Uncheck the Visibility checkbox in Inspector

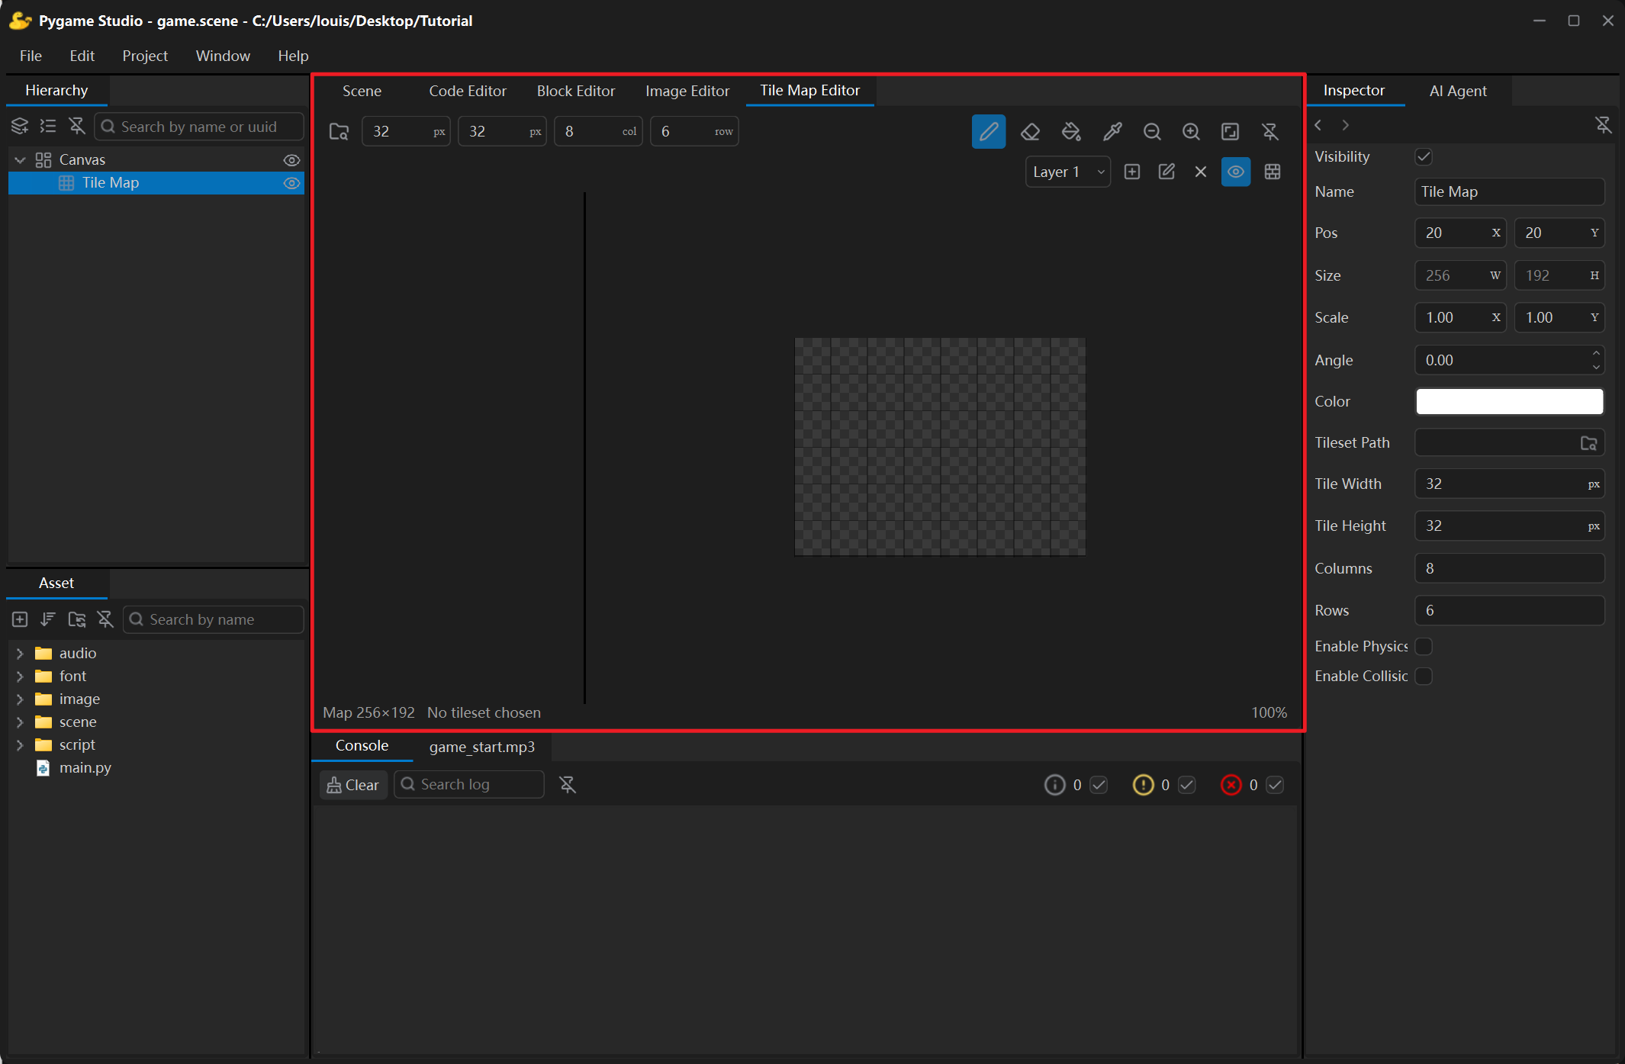[x=1424, y=156]
